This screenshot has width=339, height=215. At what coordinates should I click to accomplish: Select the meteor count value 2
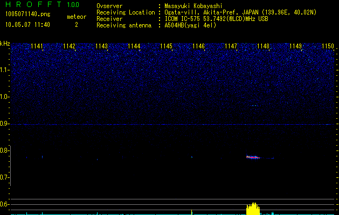point(76,25)
